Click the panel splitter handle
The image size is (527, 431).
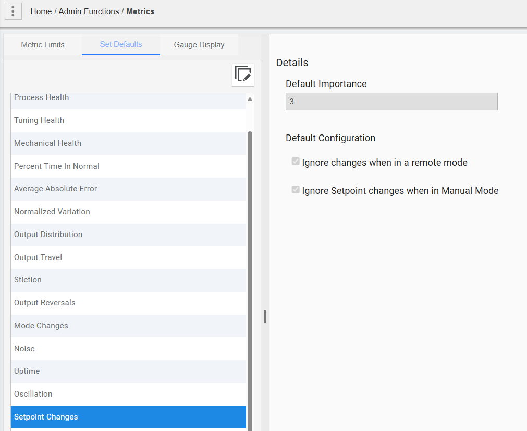click(265, 317)
